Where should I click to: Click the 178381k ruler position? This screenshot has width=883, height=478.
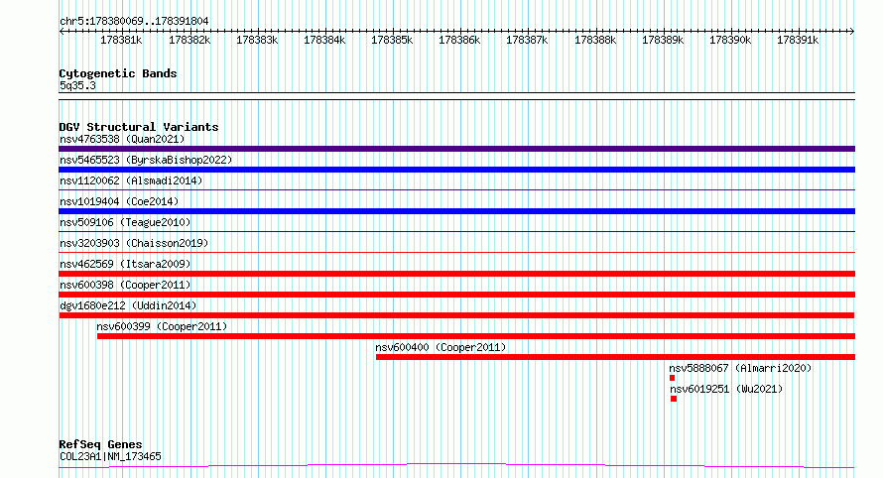point(121,40)
